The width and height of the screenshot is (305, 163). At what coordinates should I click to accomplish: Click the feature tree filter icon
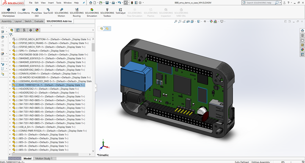[x=11, y=35]
